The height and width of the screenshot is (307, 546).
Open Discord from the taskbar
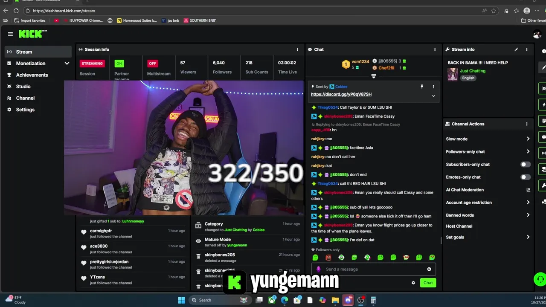348,300
